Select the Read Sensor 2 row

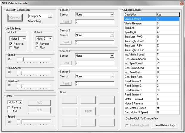coord(152,86)
